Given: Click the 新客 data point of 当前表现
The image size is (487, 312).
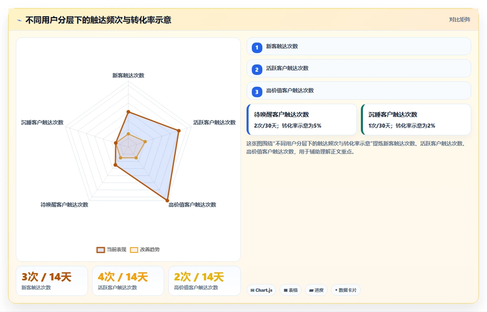Looking at the screenshot, I should pyautogui.click(x=128, y=112).
